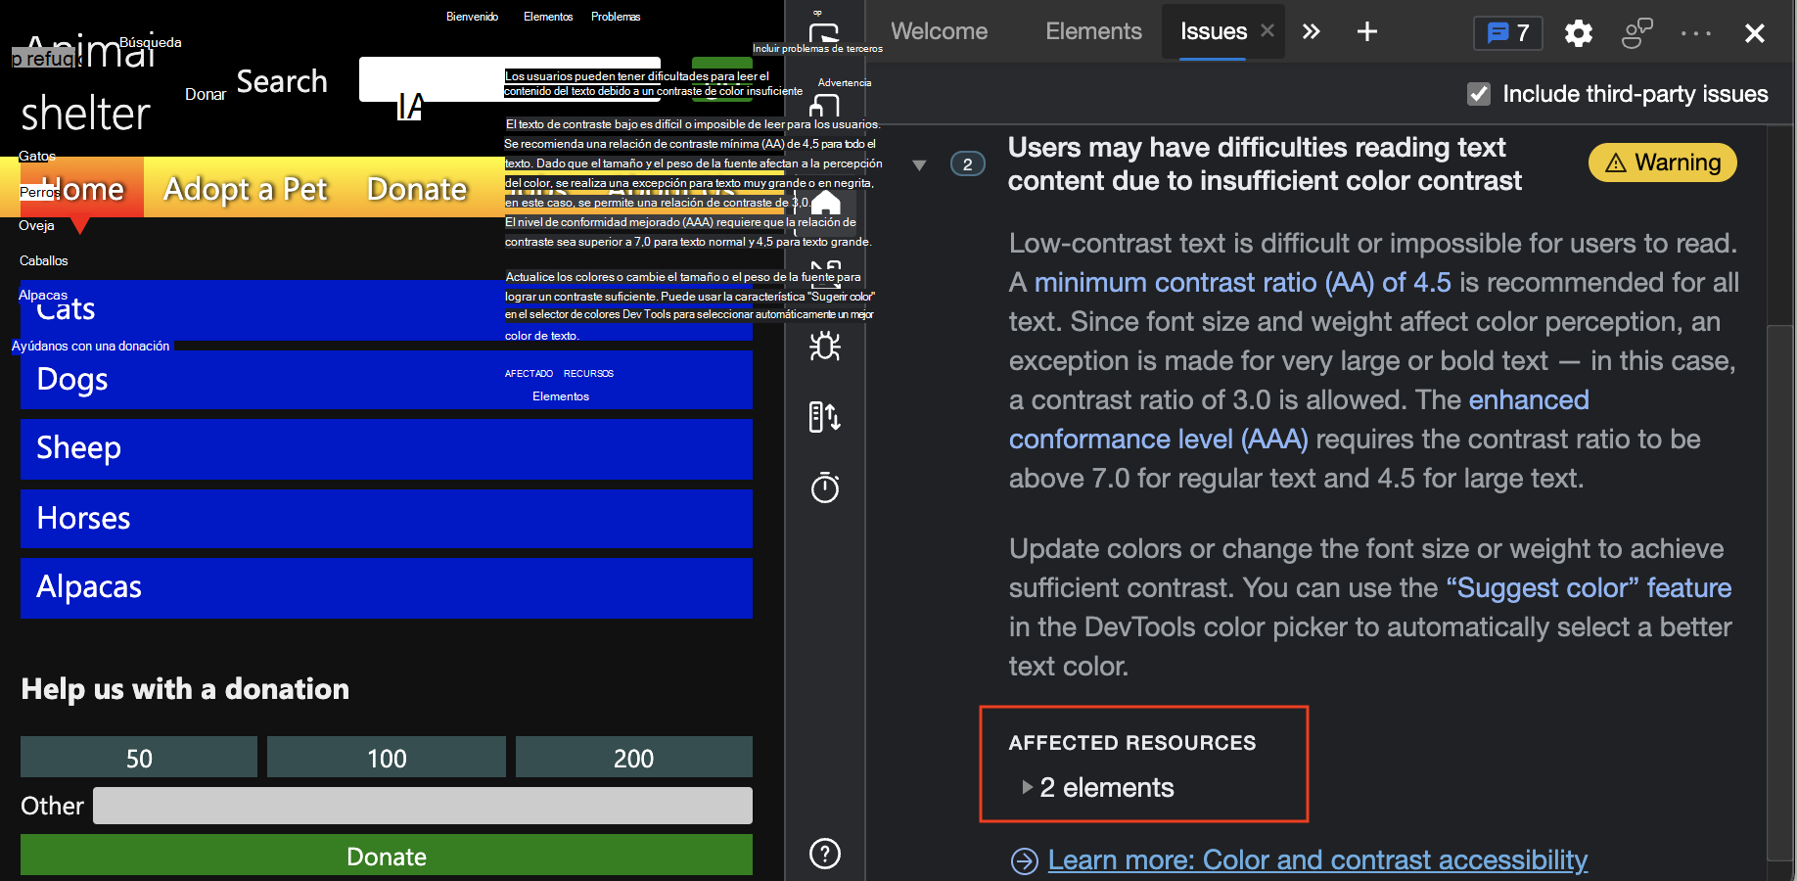Add a new DevTools panel with the plus icon

(1366, 31)
